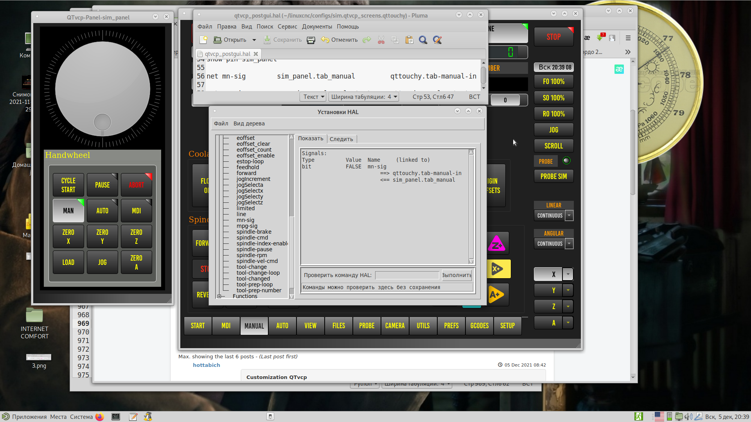Screen dimensions: 751x422
Task: Toggle the PAUSE button on the Handwheel panel
Action: click(102, 185)
